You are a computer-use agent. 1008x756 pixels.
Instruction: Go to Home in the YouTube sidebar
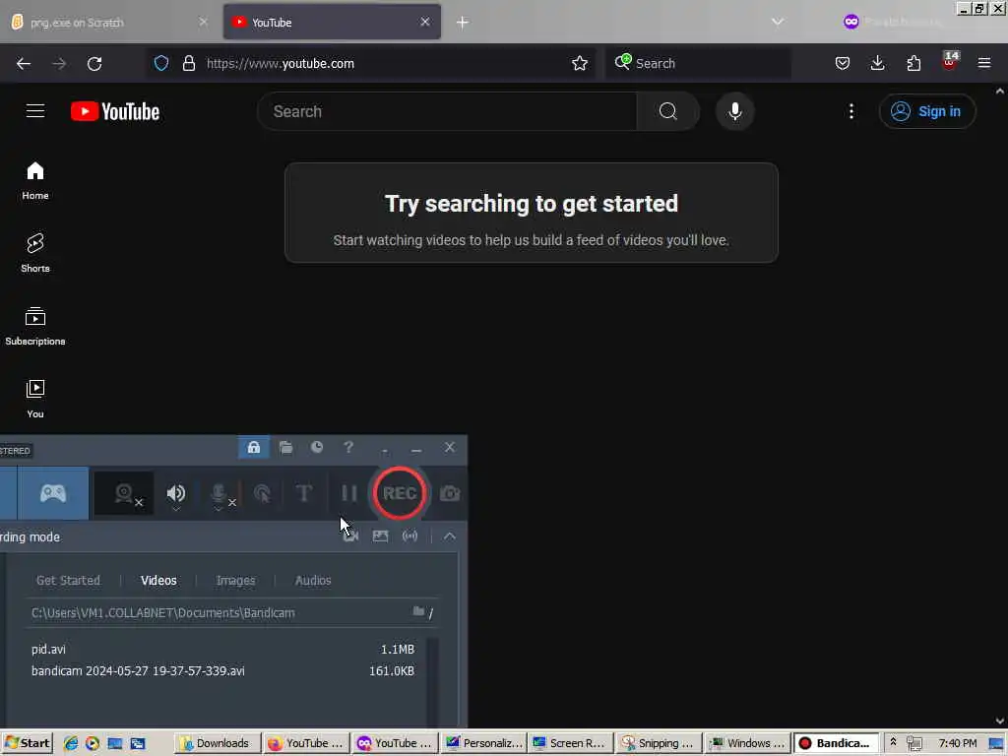click(35, 181)
